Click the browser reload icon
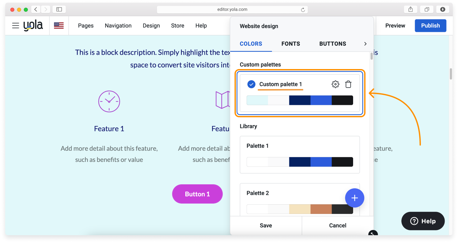This screenshot has height=243, width=458. point(303,10)
